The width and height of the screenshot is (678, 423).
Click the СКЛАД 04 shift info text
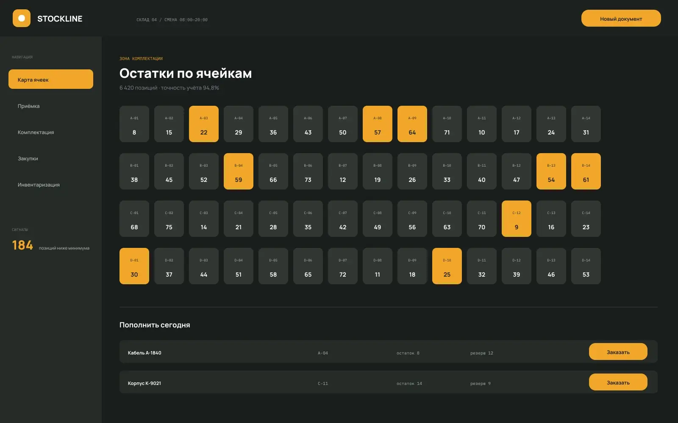[172, 19]
